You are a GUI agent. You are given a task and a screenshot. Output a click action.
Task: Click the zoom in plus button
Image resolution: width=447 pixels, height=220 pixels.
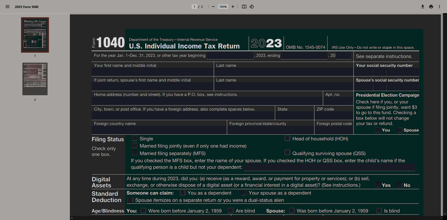pos(233,7)
